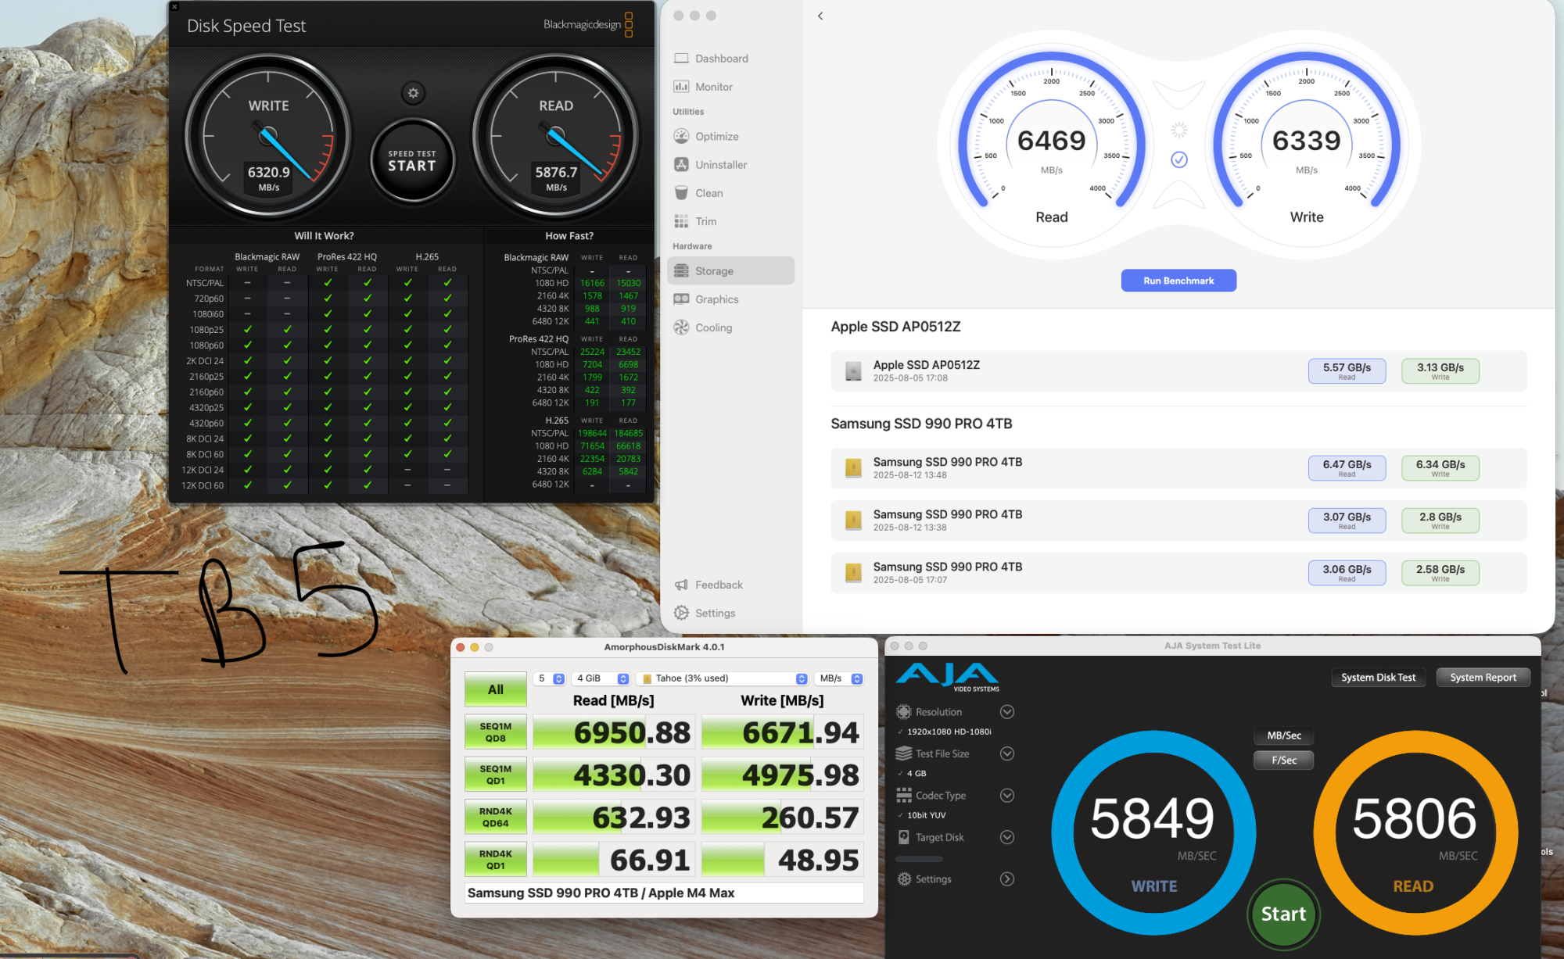Image resolution: width=1564 pixels, height=959 pixels.
Task: Open Disk Speed Test settings gear
Action: [412, 93]
